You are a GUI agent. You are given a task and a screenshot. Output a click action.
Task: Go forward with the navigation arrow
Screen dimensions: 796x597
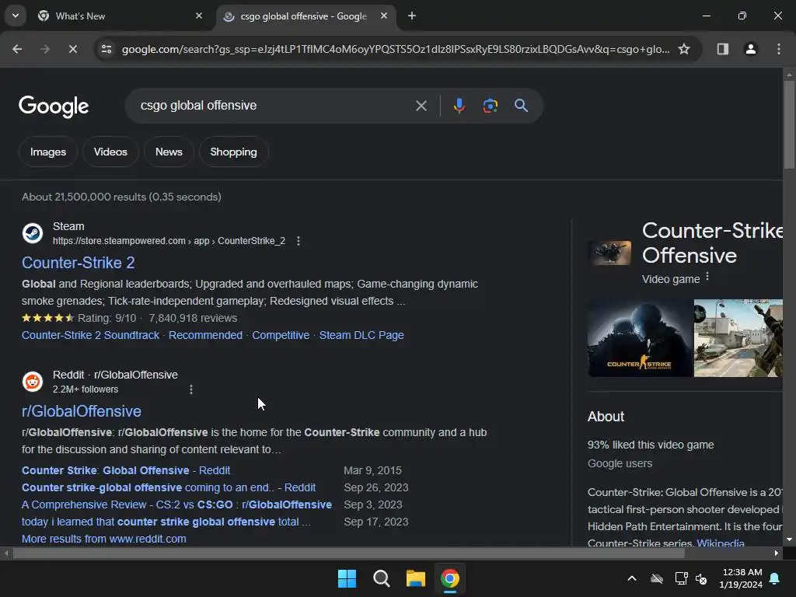coord(44,49)
